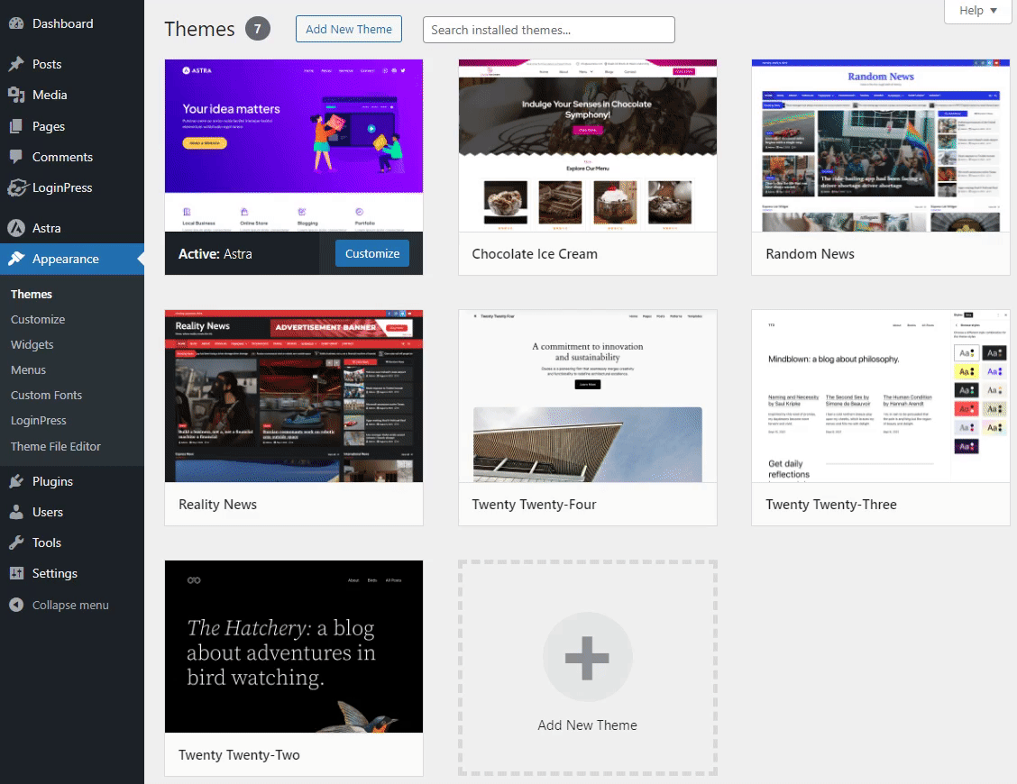
Task: Click the Astra logo icon in sidebar
Action: pyautogui.click(x=16, y=228)
